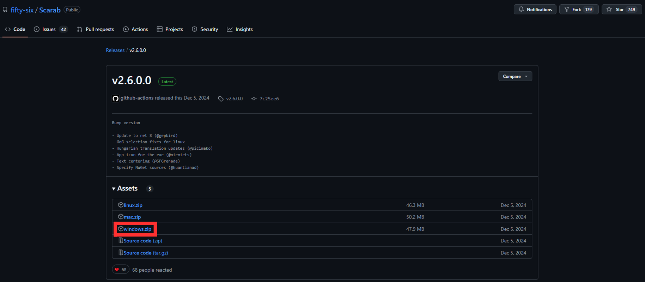
Task: Click the commit icon beside 7c25ee6
Action: (254, 99)
